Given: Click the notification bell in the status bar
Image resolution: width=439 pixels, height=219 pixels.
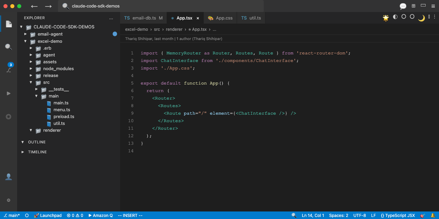Looking at the screenshot, I should 433,216.
